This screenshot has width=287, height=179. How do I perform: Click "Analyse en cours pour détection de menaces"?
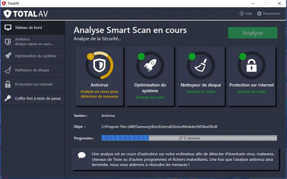coord(99,94)
